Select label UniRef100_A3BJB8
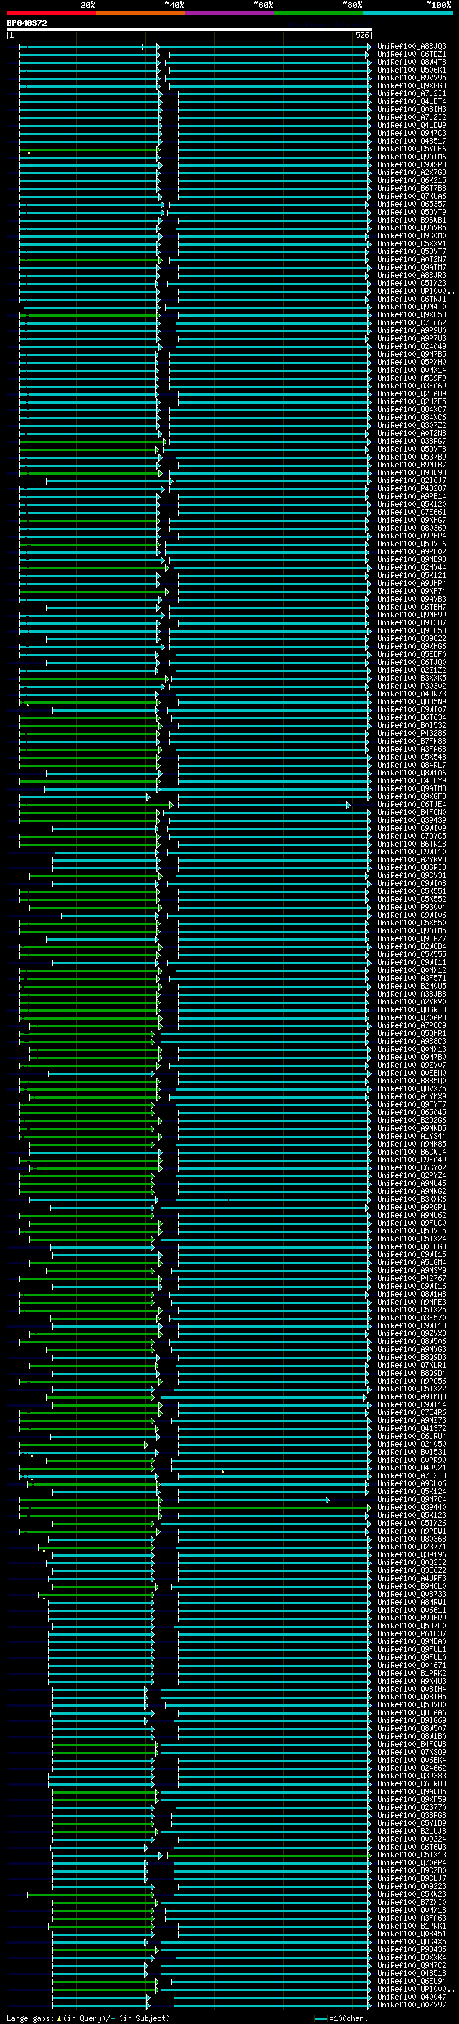Viewport: 459px width, 2024px height. (x=412, y=994)
